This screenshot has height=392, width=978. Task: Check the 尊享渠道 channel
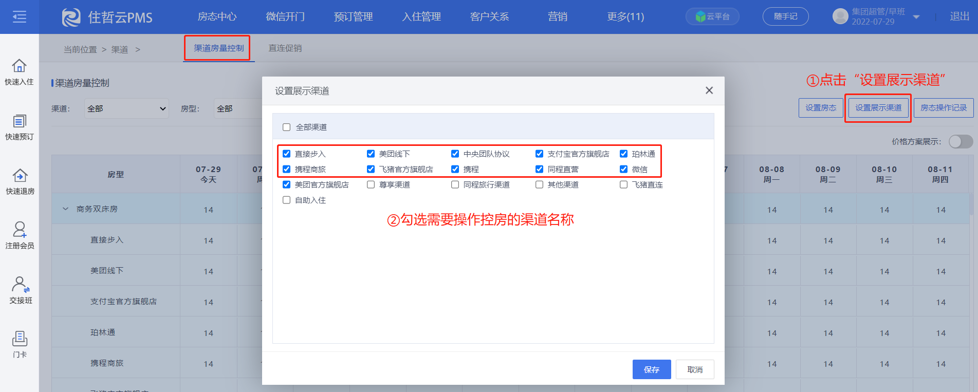click(x=371, y=184)
